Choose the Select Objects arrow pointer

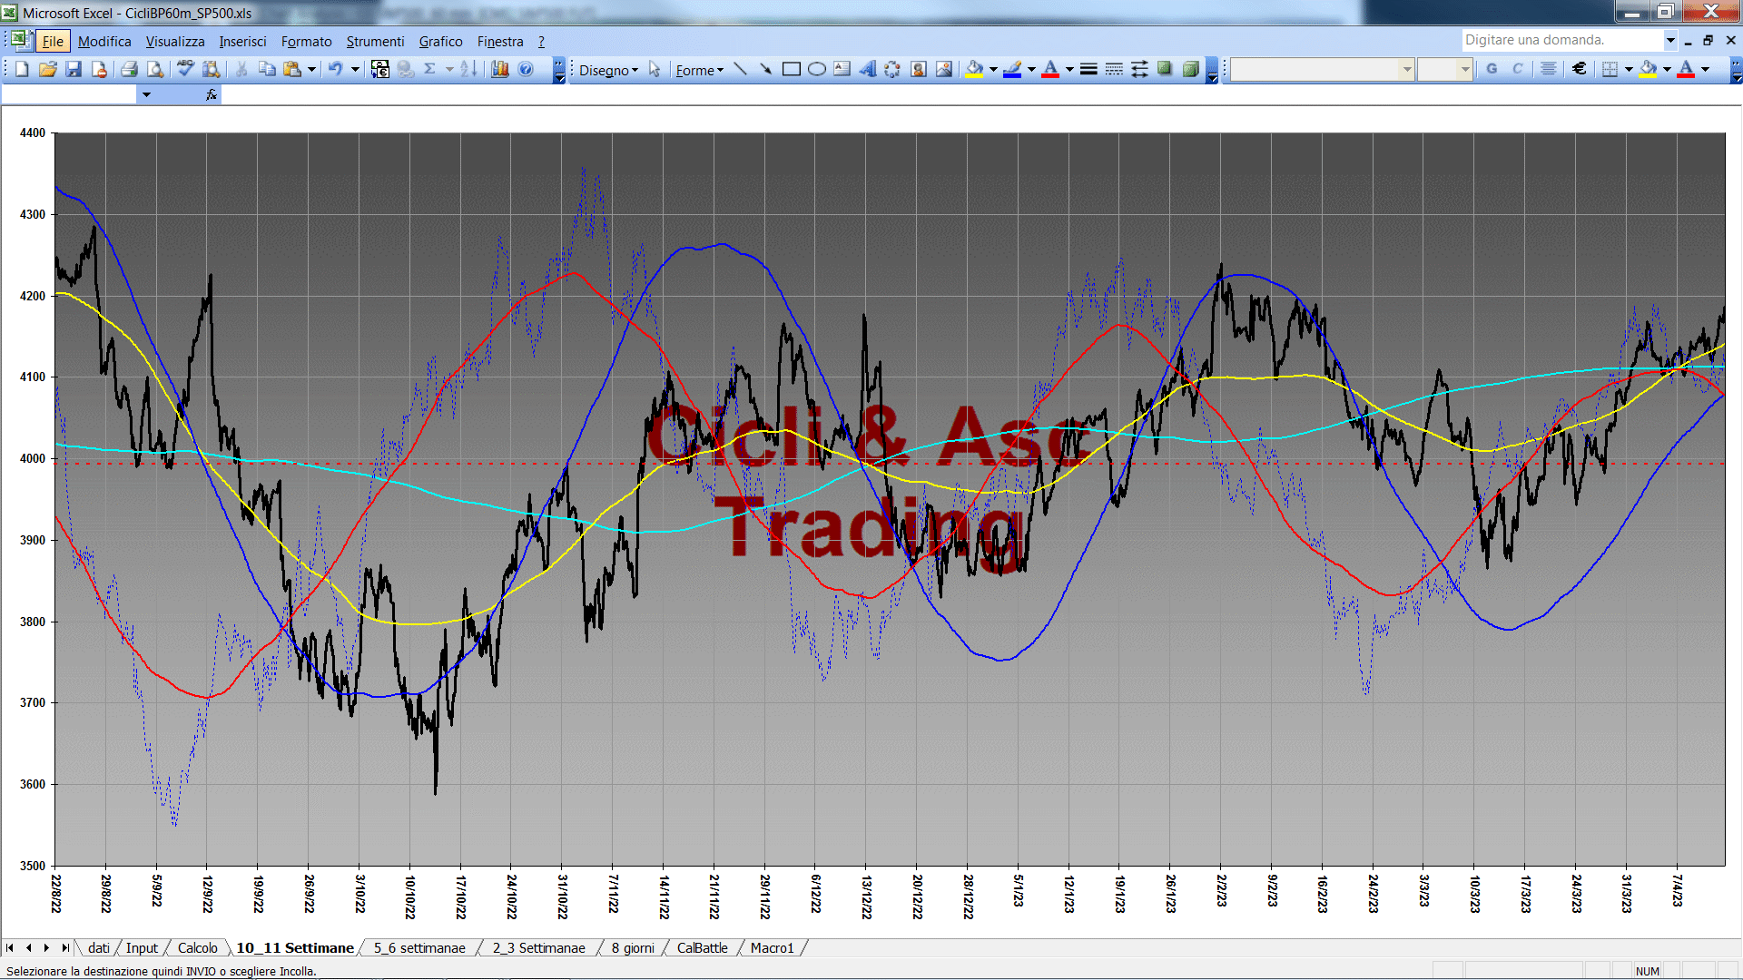[655, 69]
